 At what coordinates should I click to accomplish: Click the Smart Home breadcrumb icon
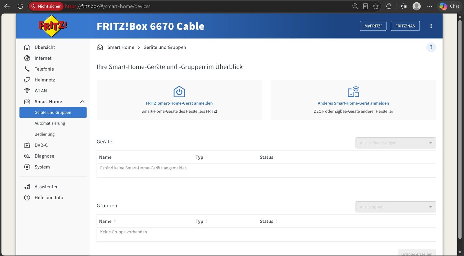point(100,47)
